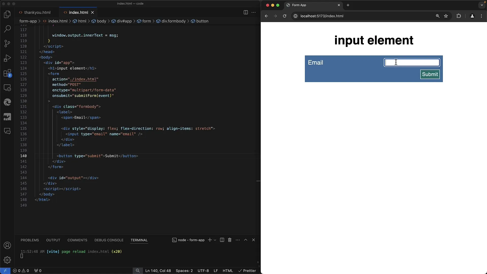Click the Split Editor toggle button
487x274 pixels.
coord(246,12)
